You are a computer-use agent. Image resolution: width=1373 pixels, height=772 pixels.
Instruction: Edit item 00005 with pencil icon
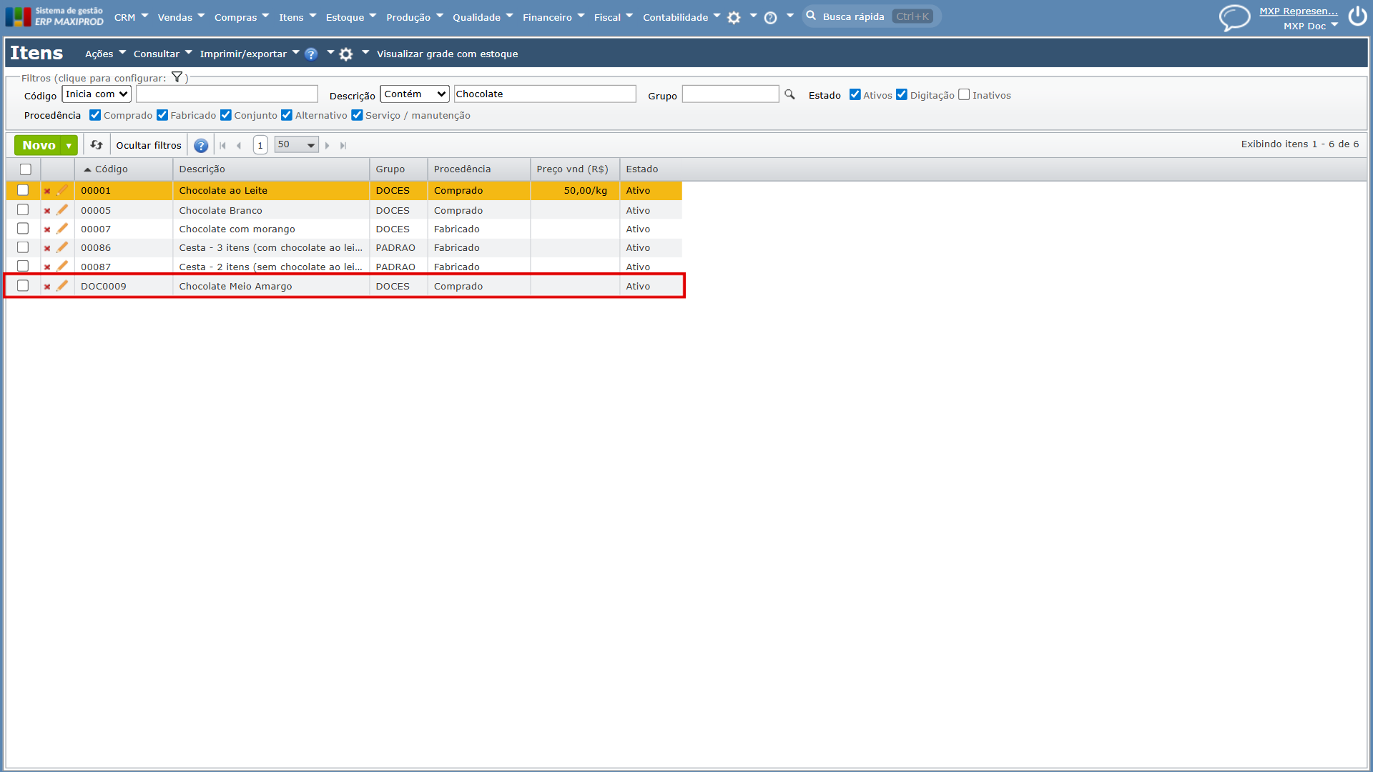(x=62, y=210)
